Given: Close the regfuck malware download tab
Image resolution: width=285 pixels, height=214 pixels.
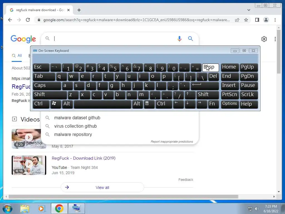Looking at the screenshot, I should click(x=68, y=10).
